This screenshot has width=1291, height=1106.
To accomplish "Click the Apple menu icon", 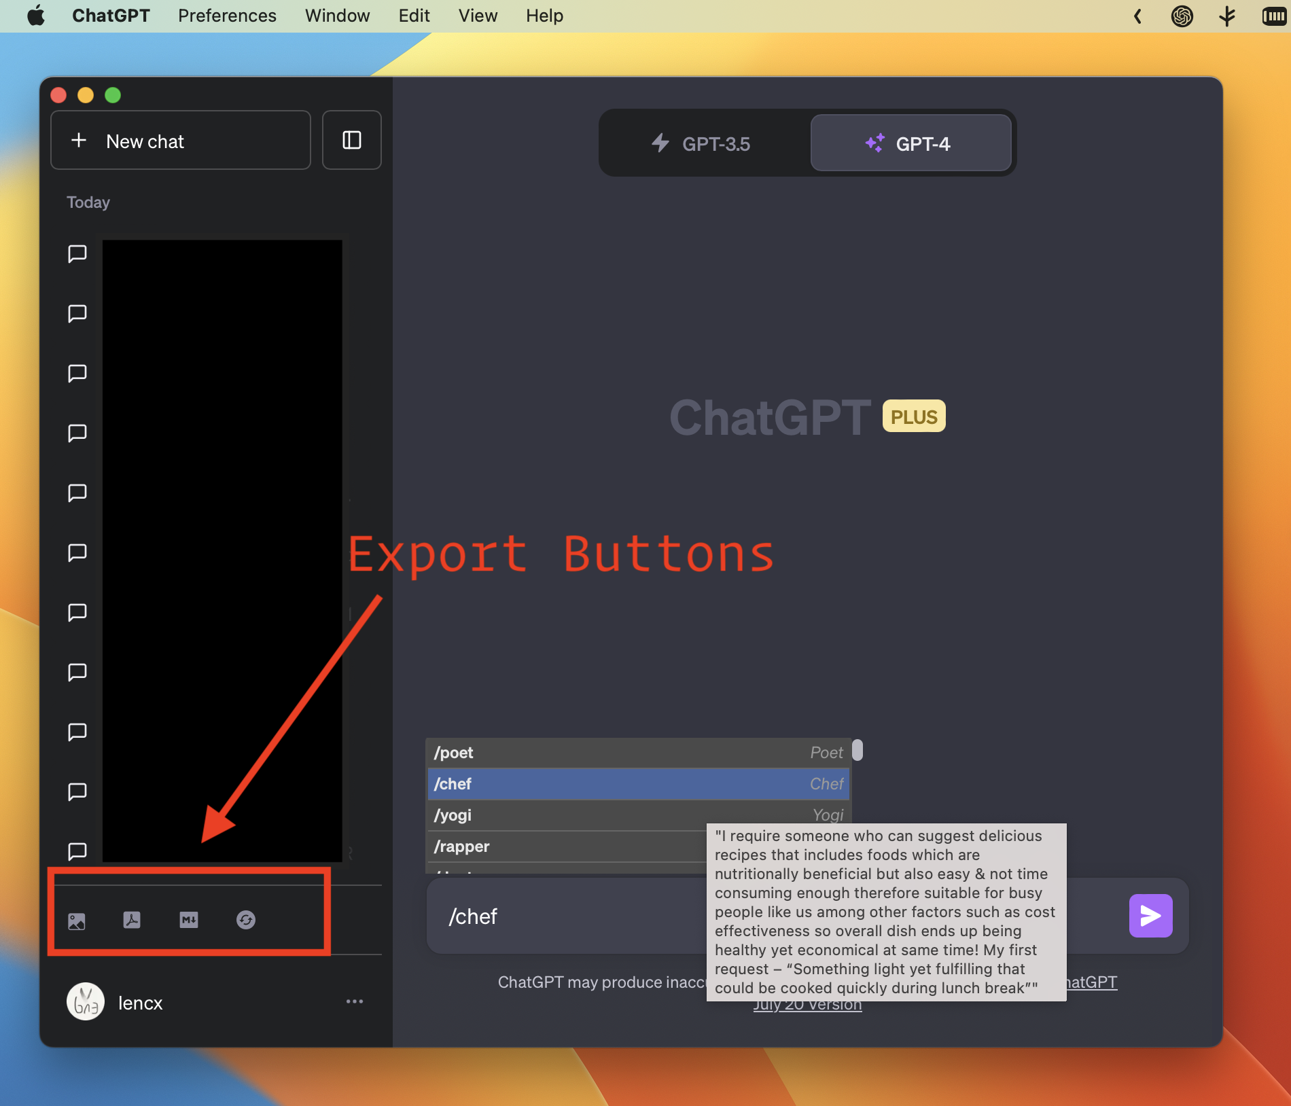I will tap(36, 16).
